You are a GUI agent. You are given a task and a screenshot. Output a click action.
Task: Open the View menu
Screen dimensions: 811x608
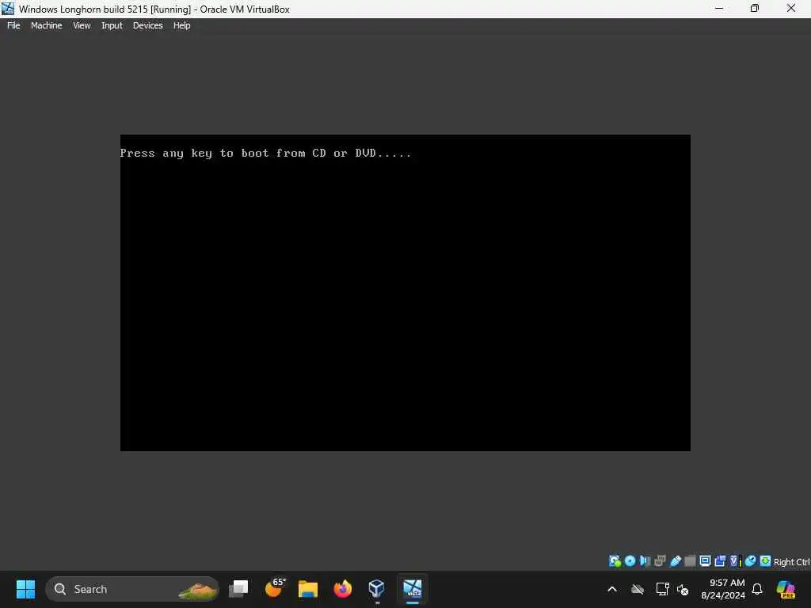[82, 25]
